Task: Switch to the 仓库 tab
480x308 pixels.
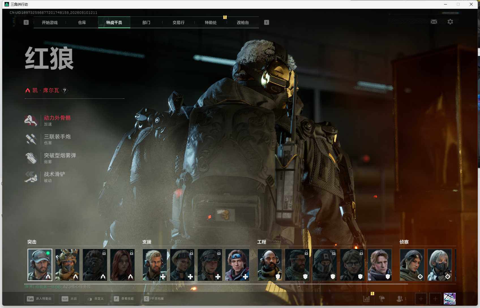Action: click(x=82, y=23)
